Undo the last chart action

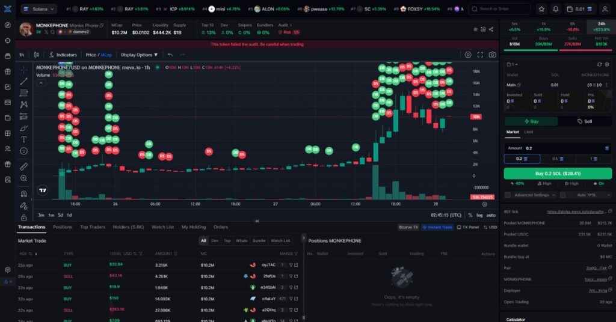click(170, 55)
